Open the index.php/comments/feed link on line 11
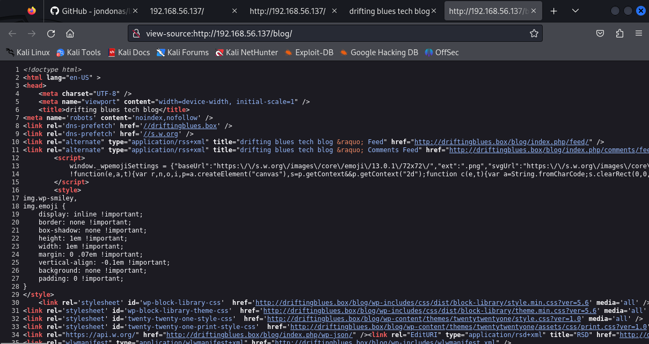The width and height of the screenshot is (649, 344). coord(549,150)
